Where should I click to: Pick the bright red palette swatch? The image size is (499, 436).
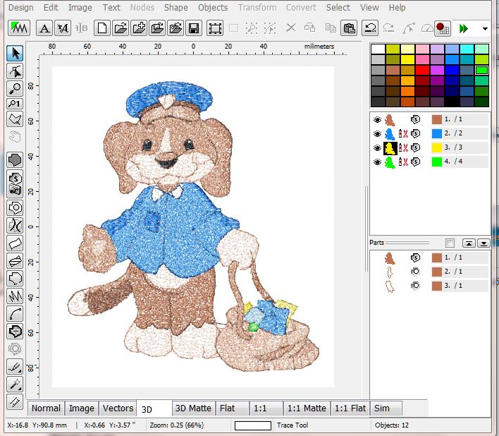point(421,70)
